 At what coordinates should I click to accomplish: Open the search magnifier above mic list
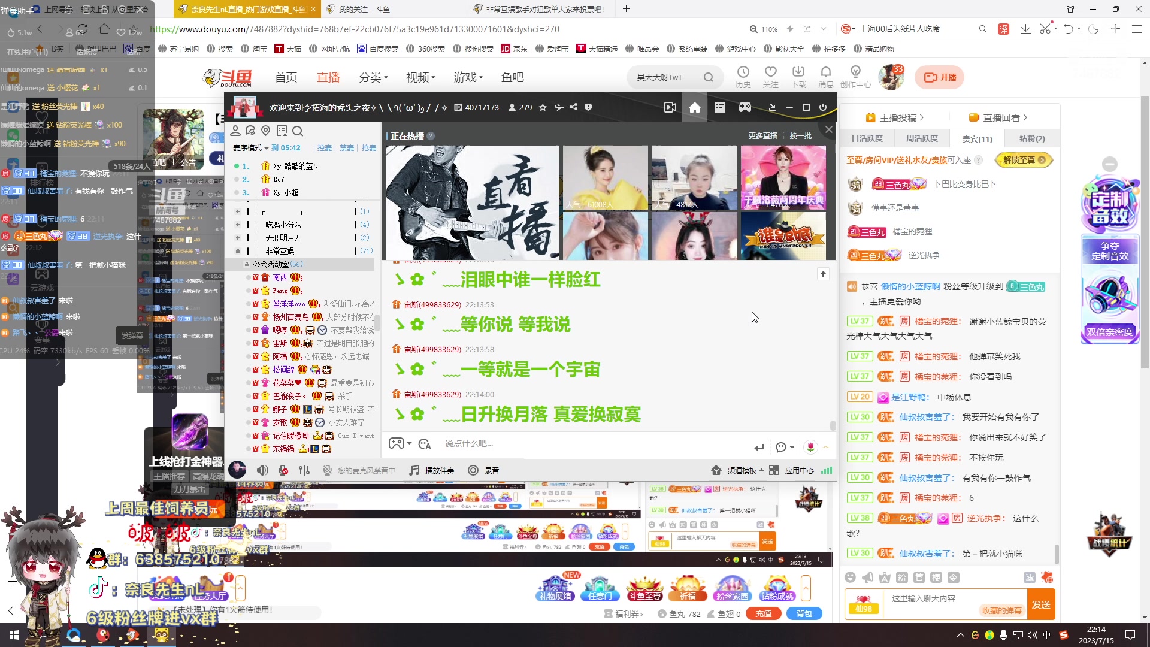coord(298,131)
